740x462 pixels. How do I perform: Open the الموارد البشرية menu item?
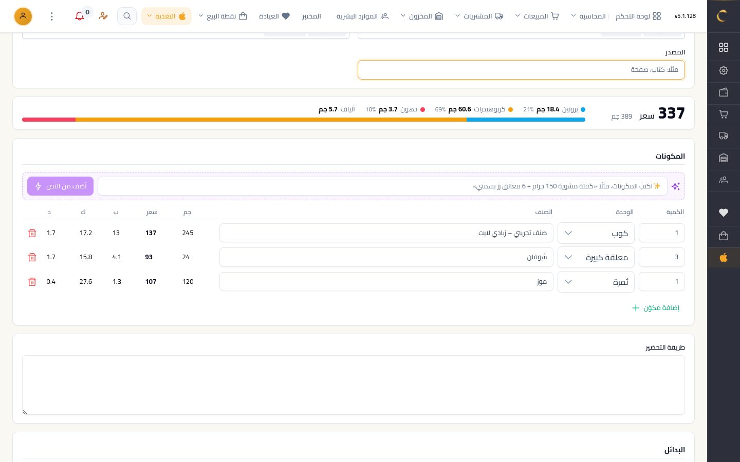[362, 16]
